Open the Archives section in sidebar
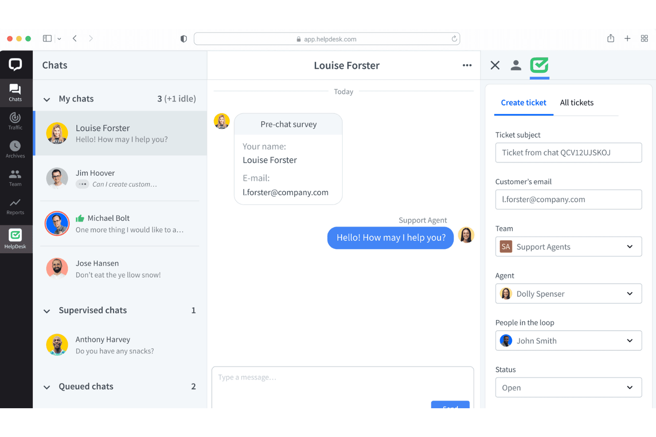 pyautogui.click(x=16, y=150)
